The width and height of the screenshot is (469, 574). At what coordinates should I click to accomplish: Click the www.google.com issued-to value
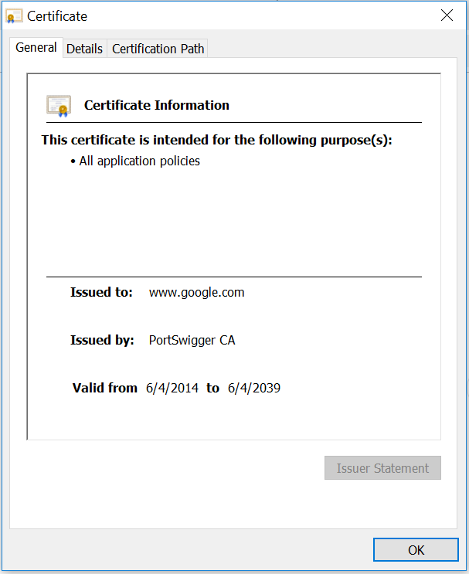pos(196,292)
